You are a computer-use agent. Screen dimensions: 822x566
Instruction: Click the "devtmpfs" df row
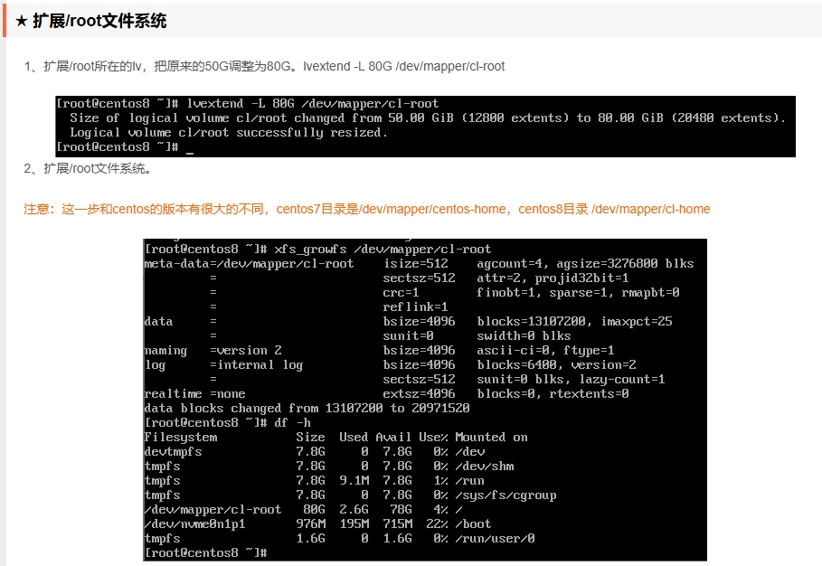(x=315, y=452)
